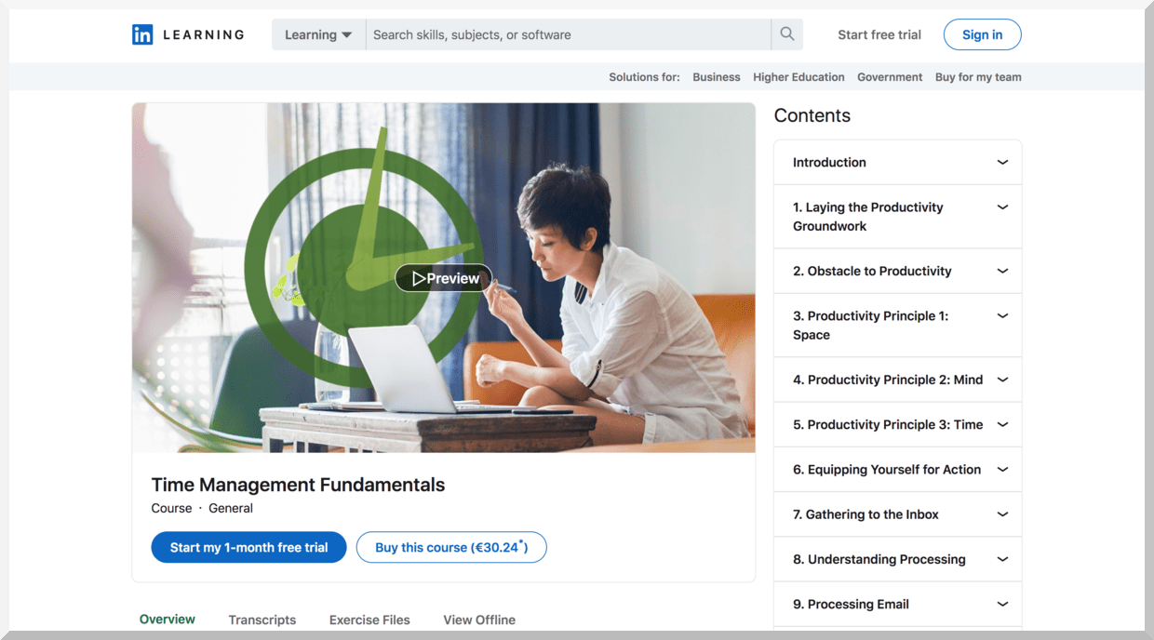1154x640 pixels.
Task: Play the course Preview video
Action: click(444, 278)
